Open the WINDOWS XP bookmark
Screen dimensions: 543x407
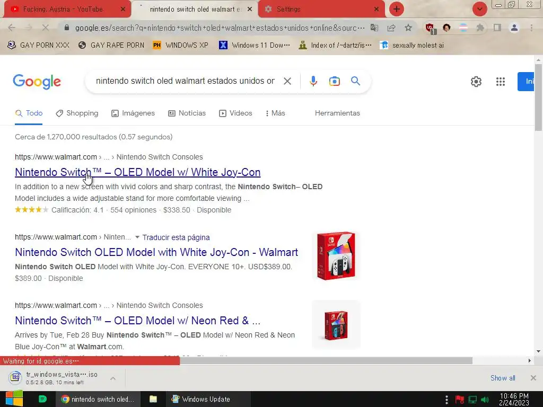pyautogui.click(x=180, y=46)
